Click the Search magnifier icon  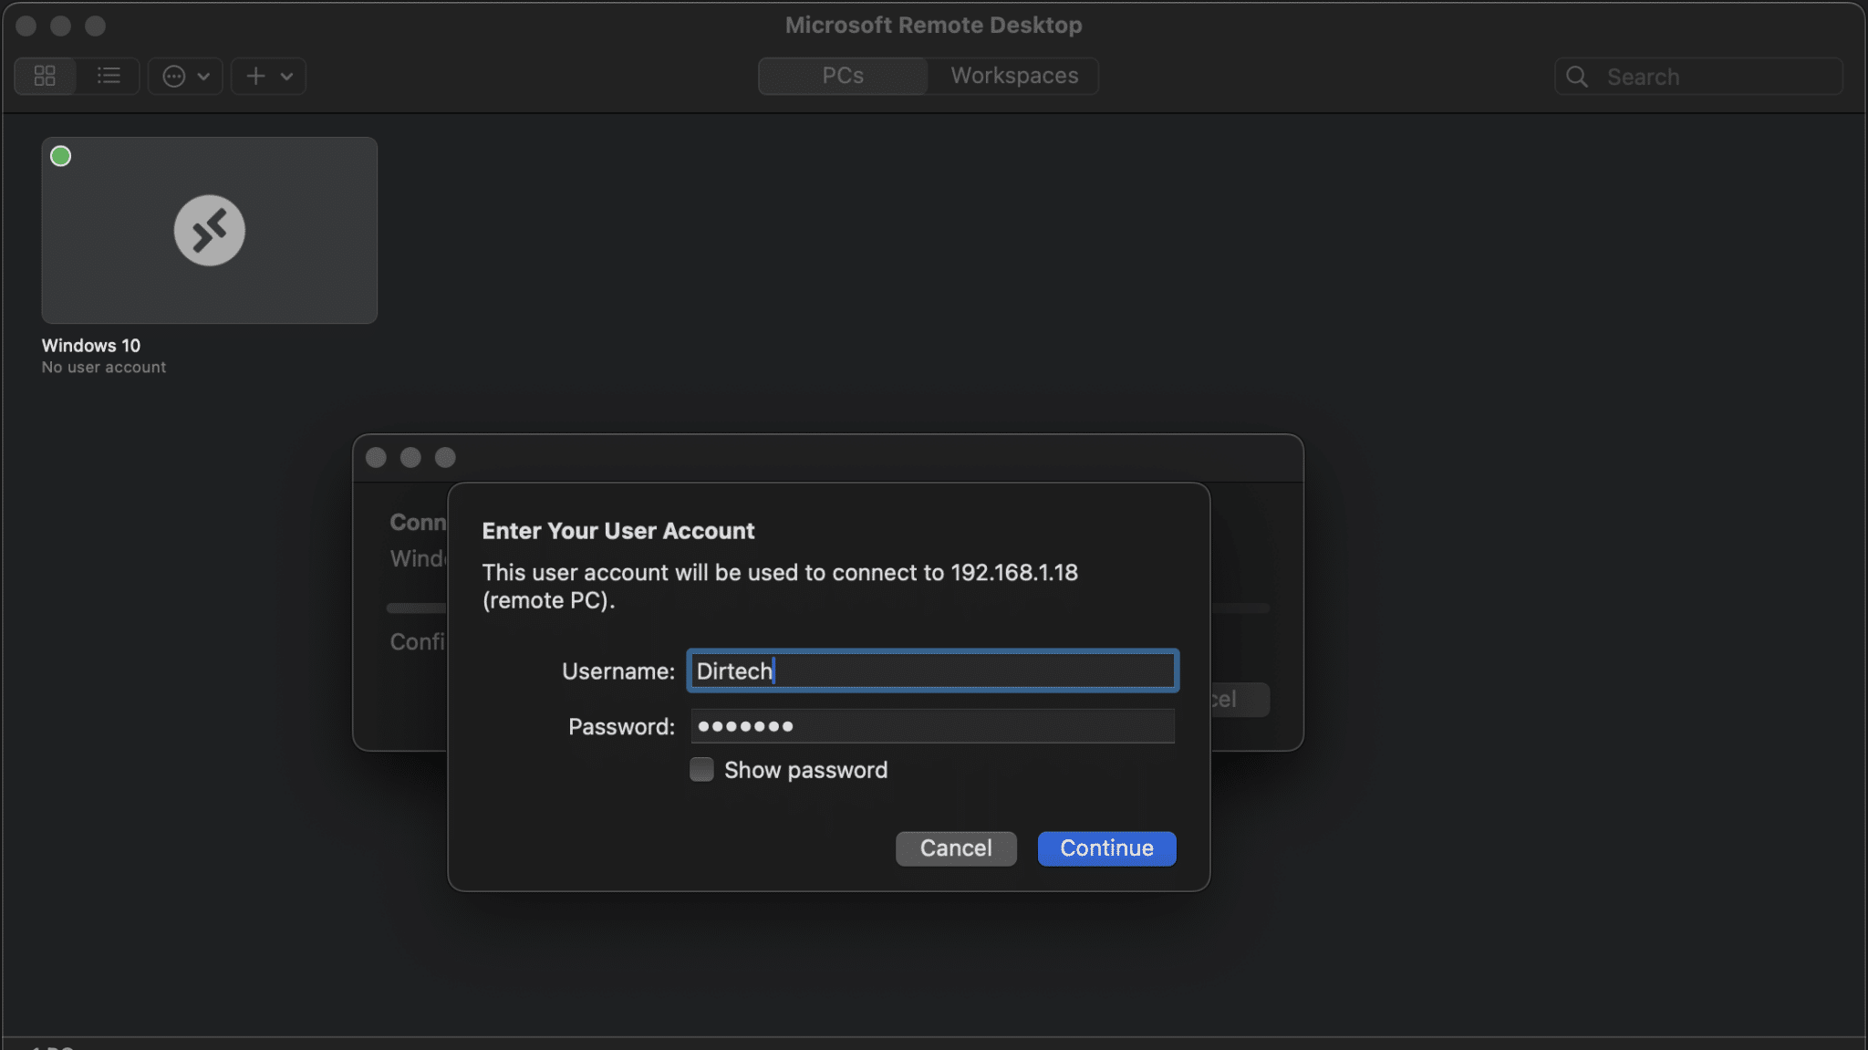pos(1576,77)
